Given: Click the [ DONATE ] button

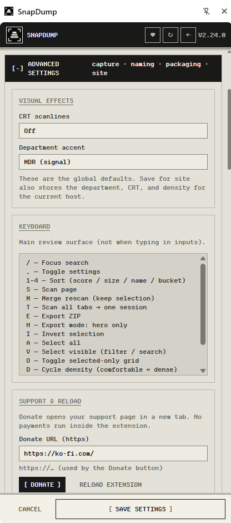Looking at the screenshot, I should click(x=42, y=485).
